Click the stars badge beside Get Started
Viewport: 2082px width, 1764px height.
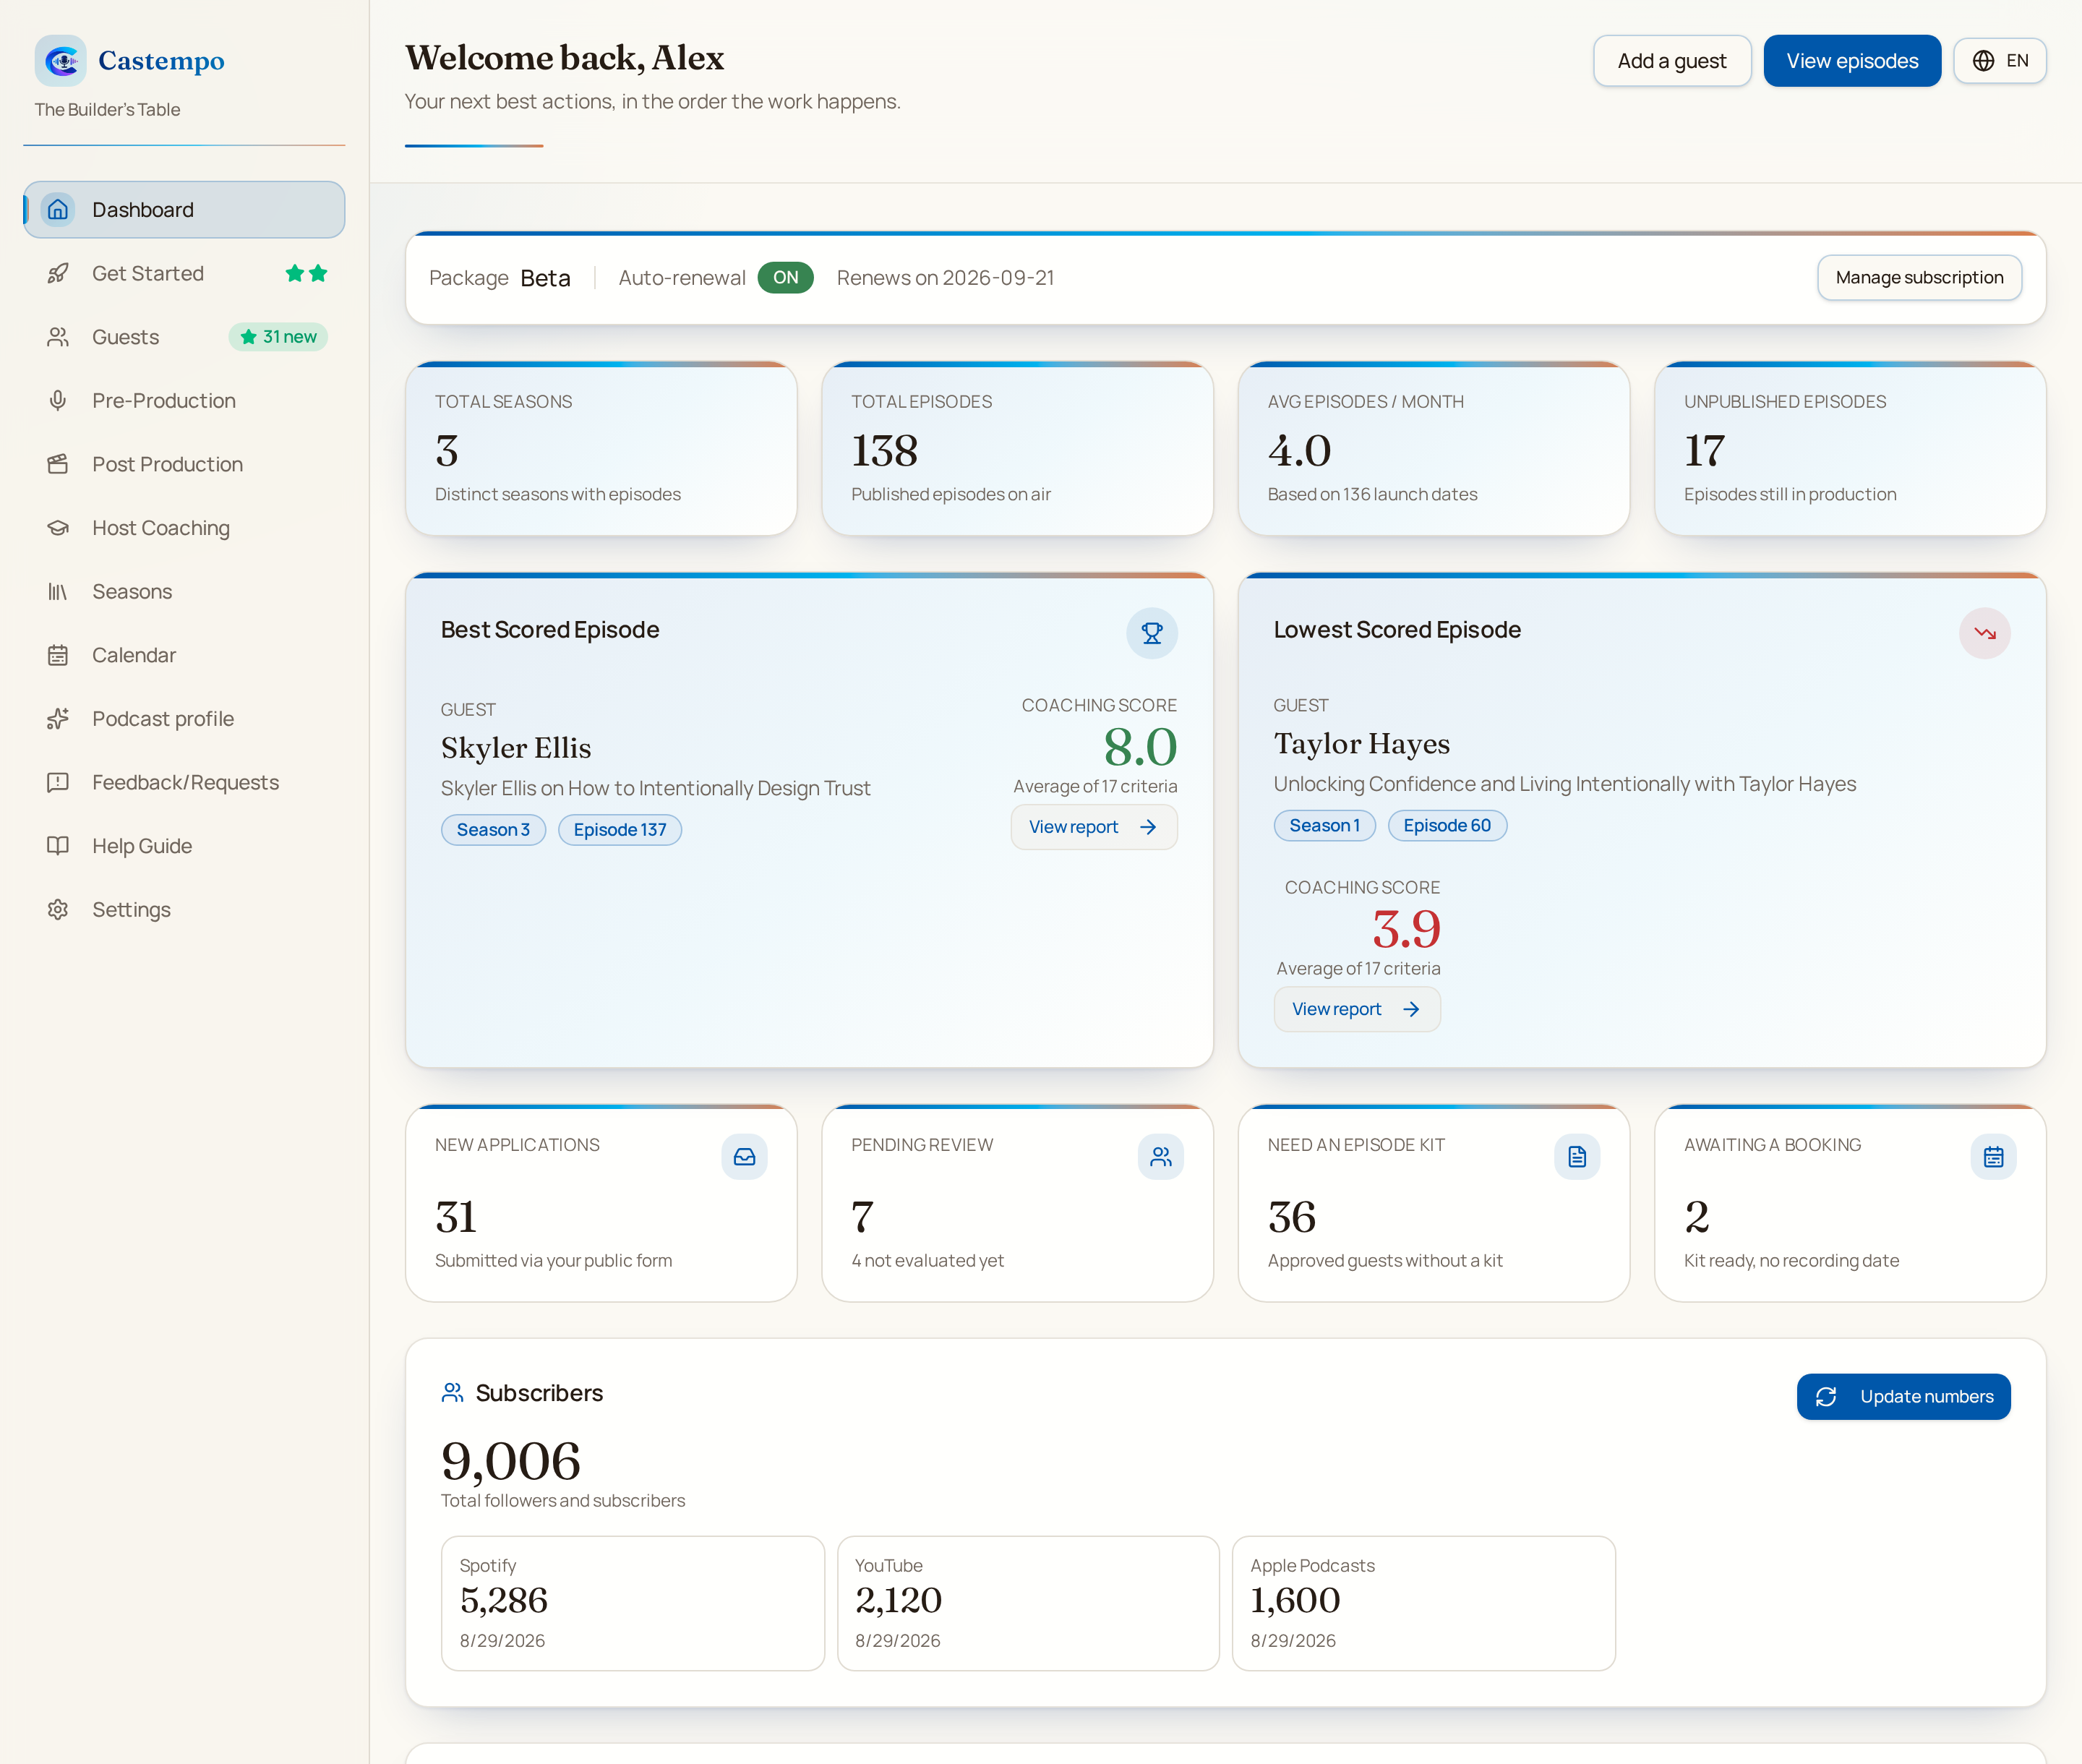click(x=306, y=273)
